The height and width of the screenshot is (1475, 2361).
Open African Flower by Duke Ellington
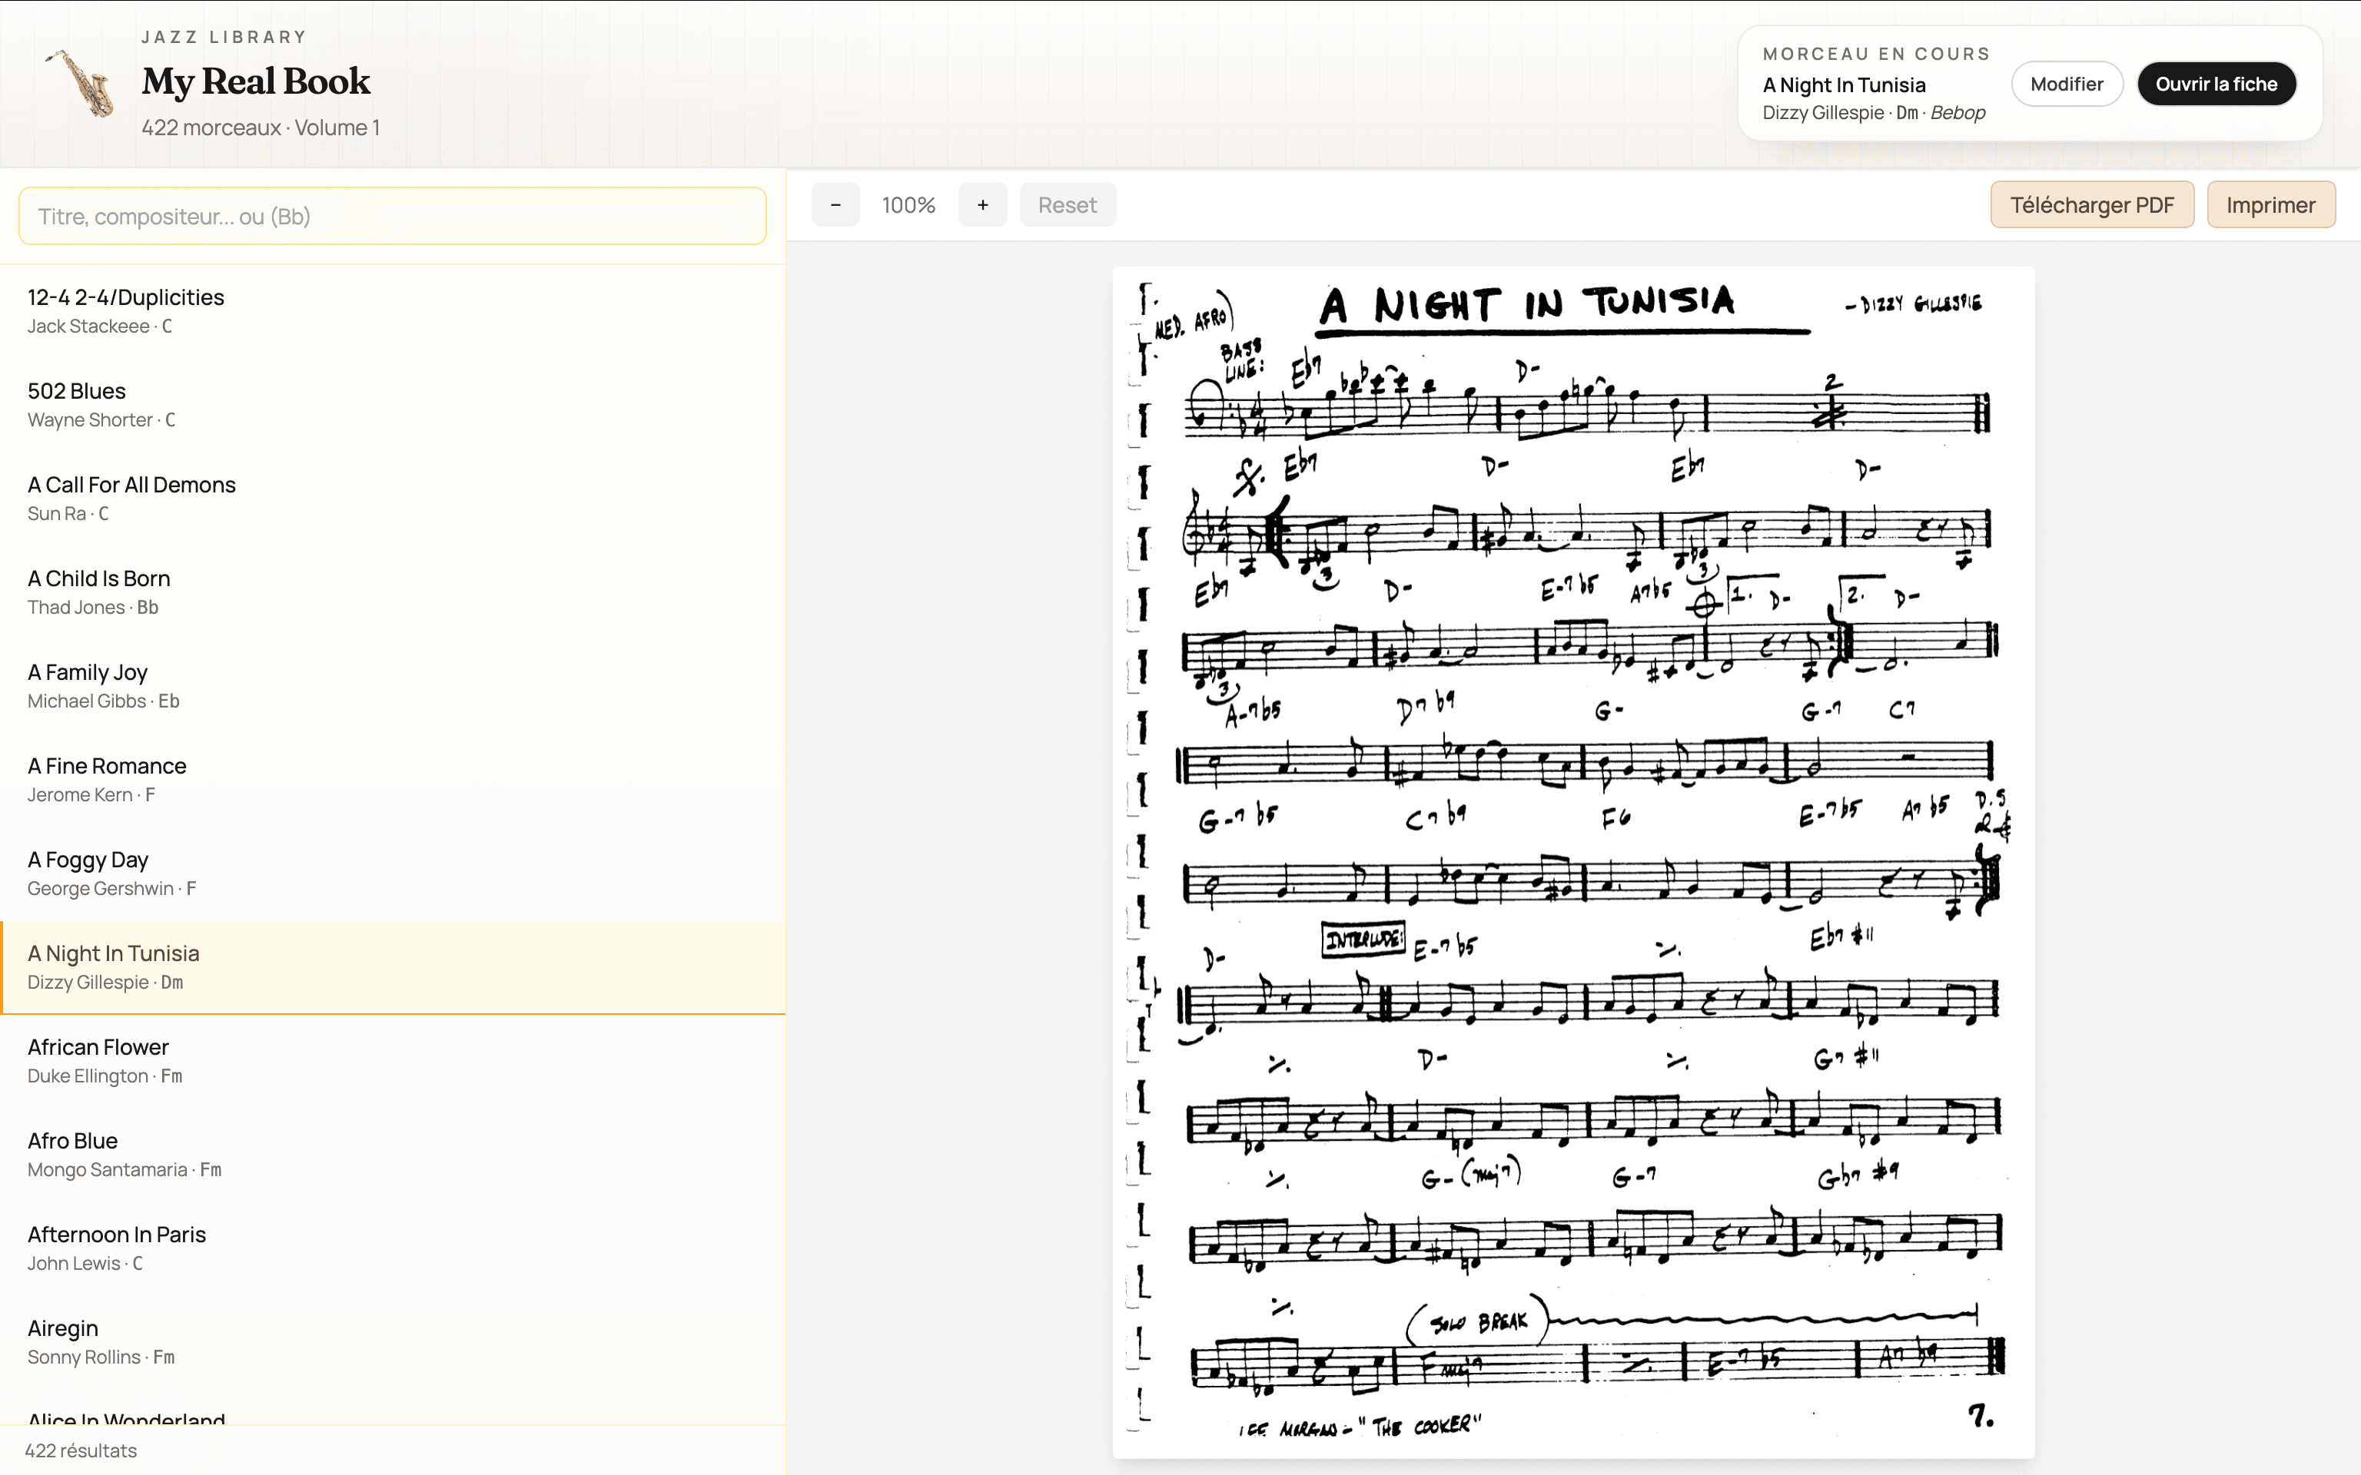392,1060
